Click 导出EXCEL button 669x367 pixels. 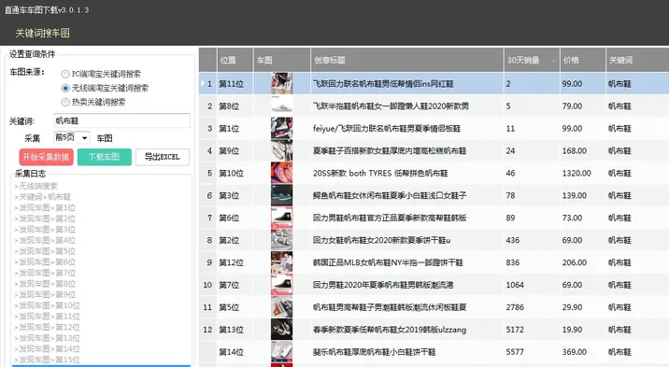[x=163, y=157]
